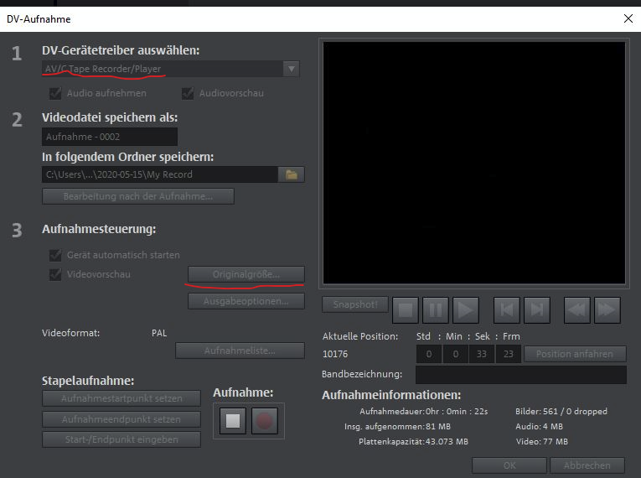Take a Snapshot of the preview

(x=355, y=304)
